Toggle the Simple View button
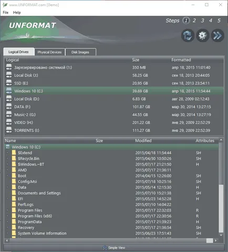The image size is (228, 252). pyautogui.click(x=114, y=248)
